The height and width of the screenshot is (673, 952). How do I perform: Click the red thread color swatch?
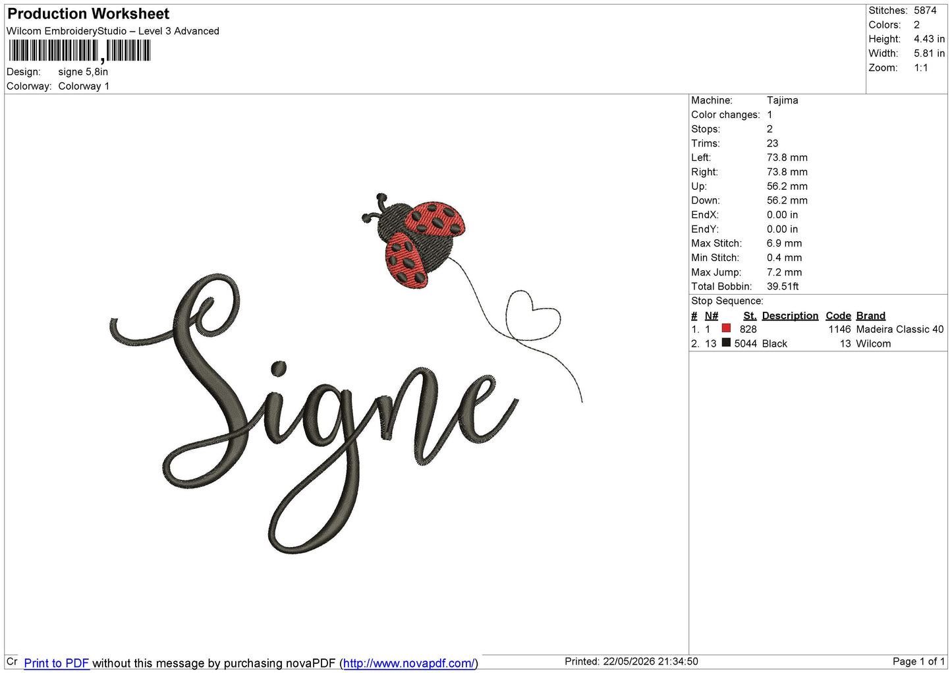(726, 328)
